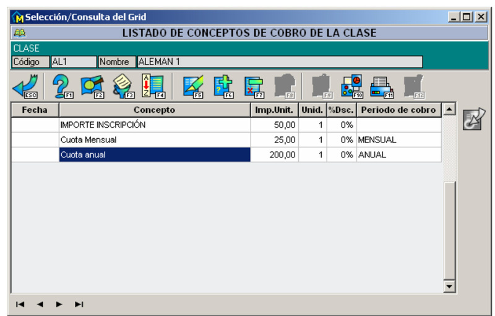Click the Imp.Unit. column header
This screenshot has width=495, height=316.
tap(274, 110)
